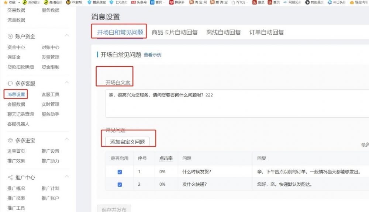Open the 网易见外 bookmark
369x212 pixels.
(x=292, y=2)
